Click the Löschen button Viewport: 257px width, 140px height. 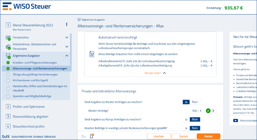[159, 136]
